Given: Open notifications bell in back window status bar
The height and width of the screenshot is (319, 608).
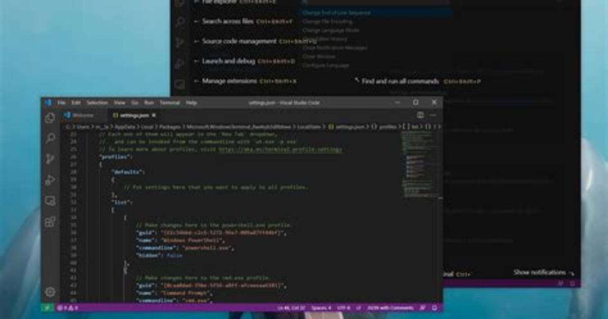Looking at the screenshot, I should [572, 283].
